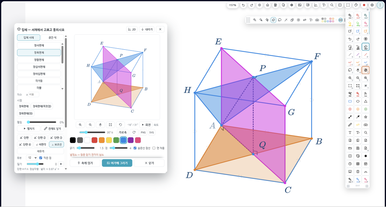Viewport: 386px width, 207px height.
Task: Toggle the 이면각 dihedral angle button
Action: (x=41, y=144)
